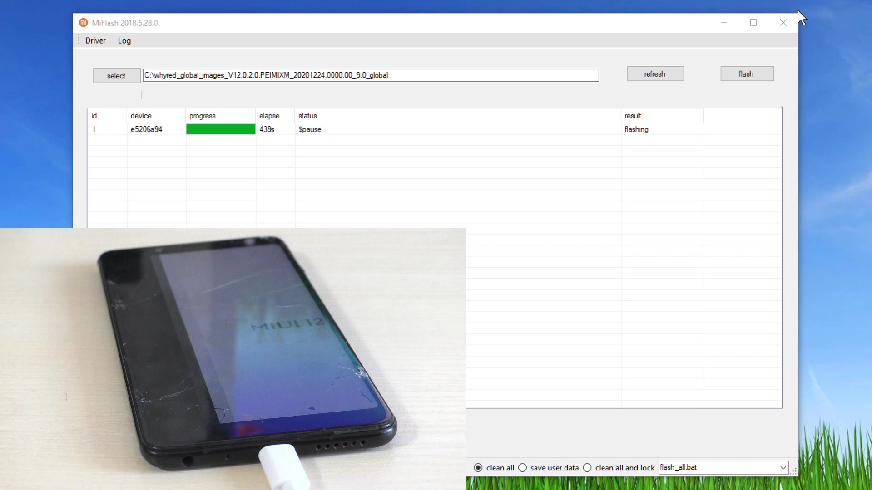
Task: Click the ROM path input field
Action: pos(370,75)
